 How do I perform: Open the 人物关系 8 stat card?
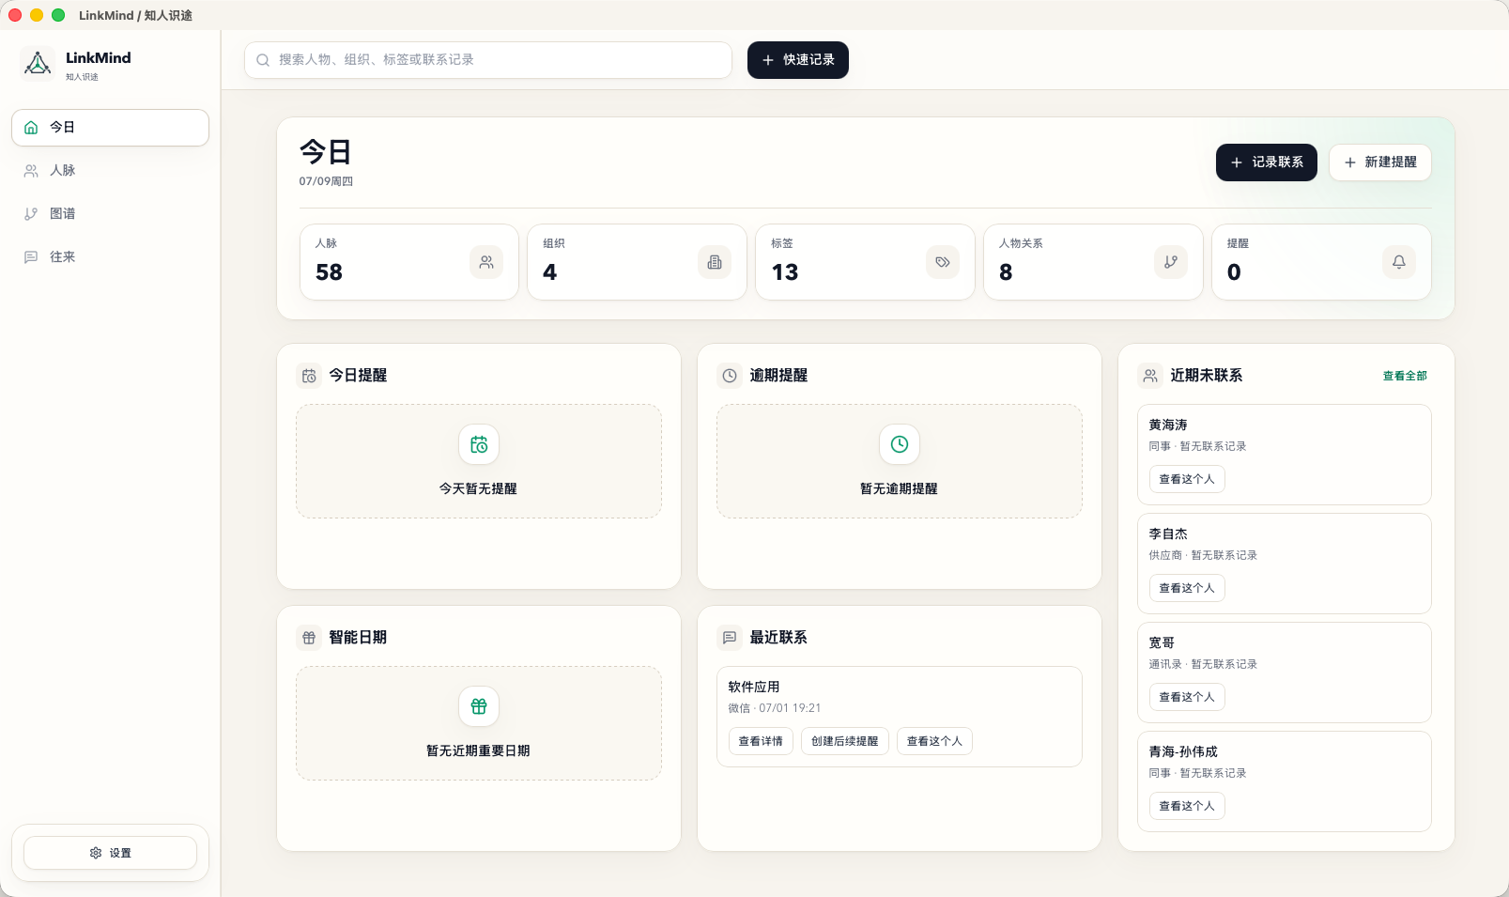[1094, 262]
